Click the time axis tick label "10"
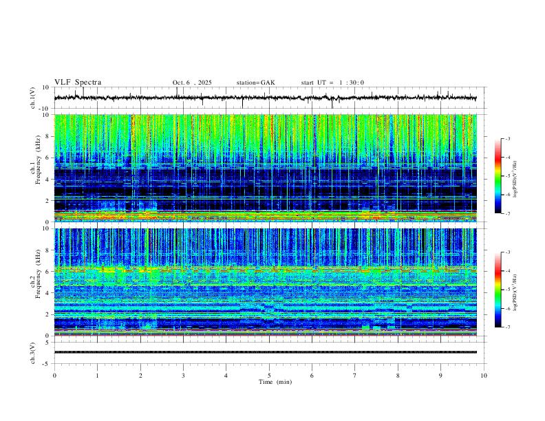The height and width of the screenshot is (421, 545). 484,376
